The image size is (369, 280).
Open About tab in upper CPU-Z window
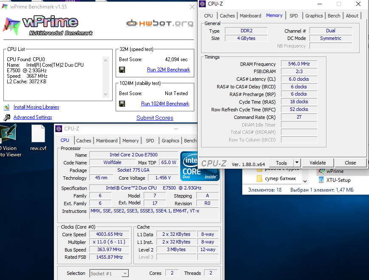point(352,16)
